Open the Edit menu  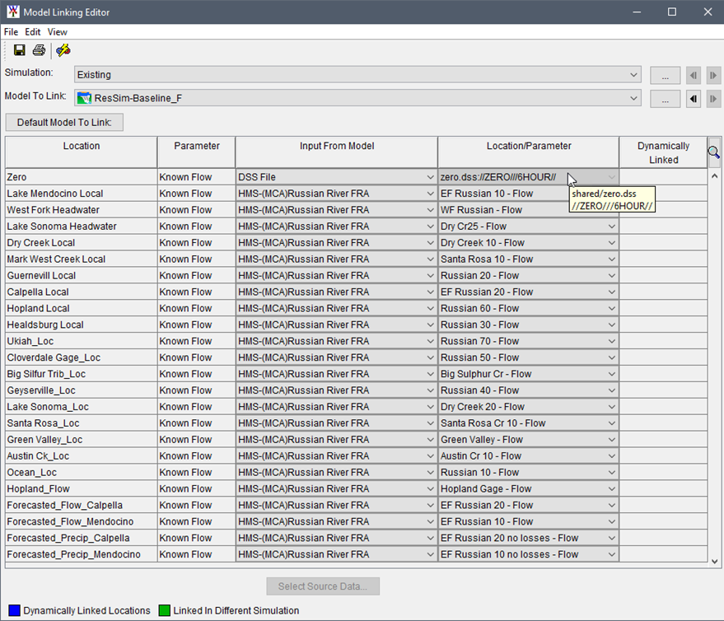tap(32, 31)
